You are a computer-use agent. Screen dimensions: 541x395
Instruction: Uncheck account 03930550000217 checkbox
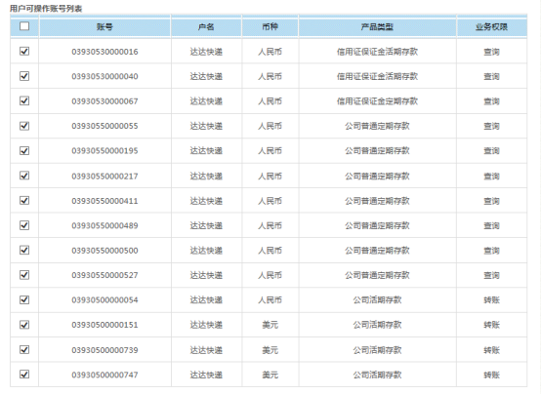click(x=24, y=176)
